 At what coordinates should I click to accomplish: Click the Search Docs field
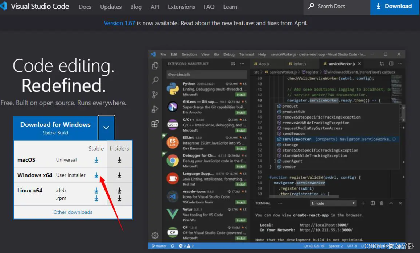click(337, 7)
